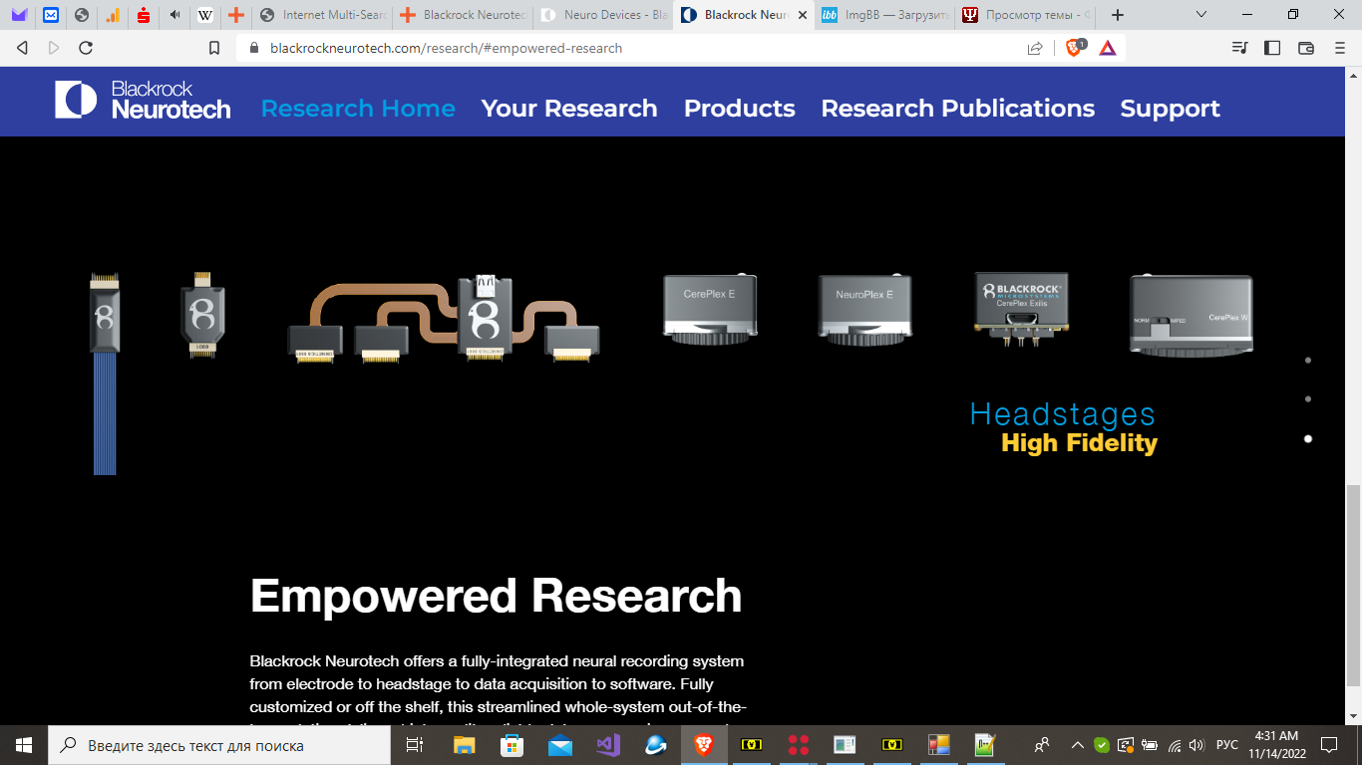Viewport: 1362px width, 765px height.
Task: Open the browser main hamburger menu
Action: tap(1339, 48)
